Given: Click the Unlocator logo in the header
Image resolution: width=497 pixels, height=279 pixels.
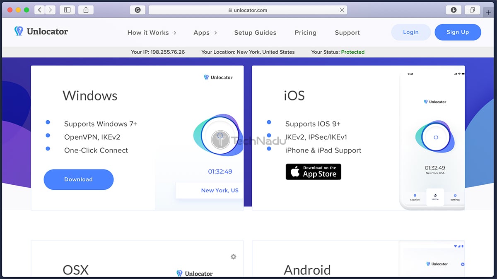Looking at the screenshot, I should (x=41, y=31).
